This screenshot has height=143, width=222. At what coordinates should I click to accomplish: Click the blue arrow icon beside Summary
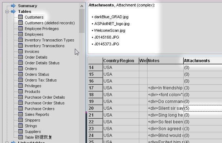13,6
